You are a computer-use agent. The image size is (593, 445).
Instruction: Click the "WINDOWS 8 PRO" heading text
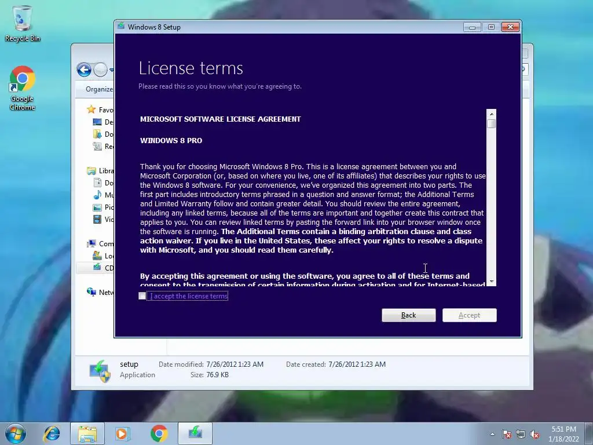(x=171, y=140)
